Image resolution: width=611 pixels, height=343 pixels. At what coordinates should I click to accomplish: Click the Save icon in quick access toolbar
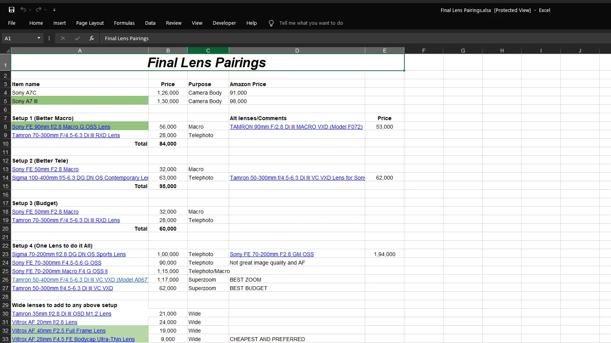click(x=12, y=10)
